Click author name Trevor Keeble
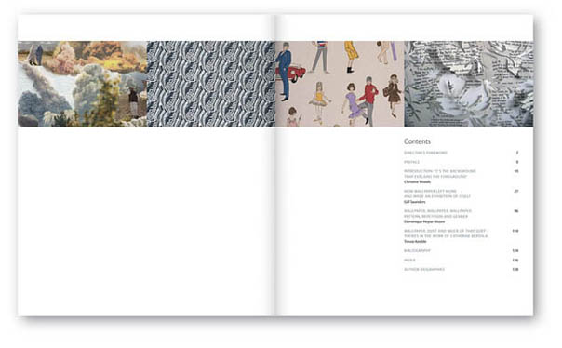 pyautogui.click(x=415, y=242)
